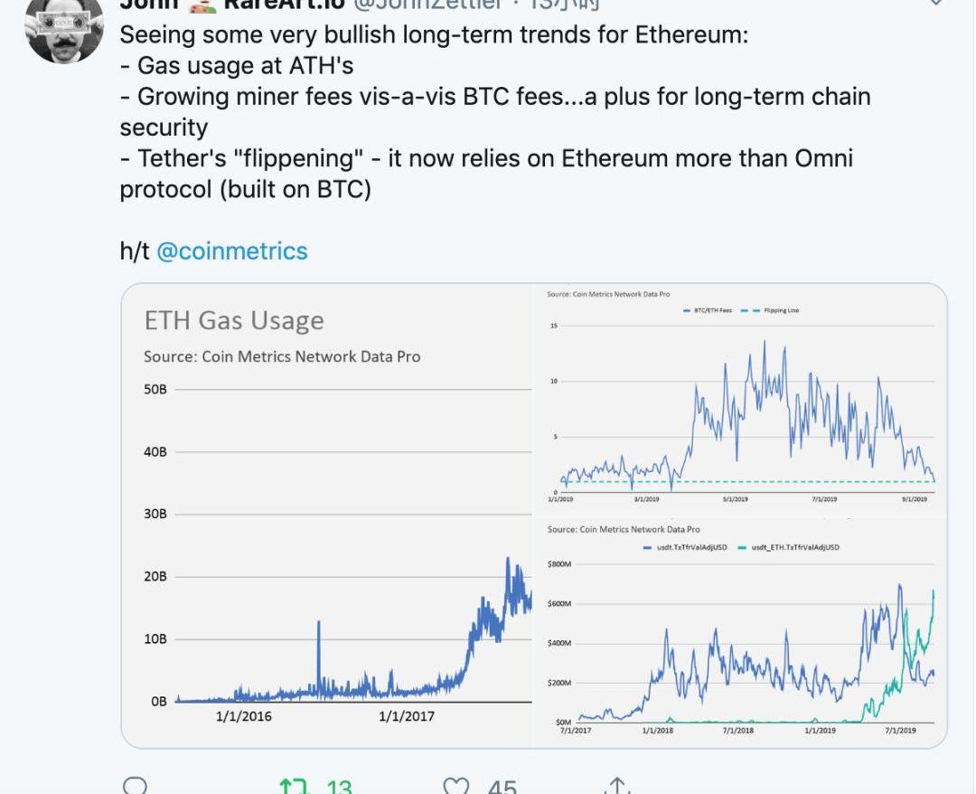Click the "ETH Gas Usage" chart title
976x794 pixels.
(x=234, y=320)
